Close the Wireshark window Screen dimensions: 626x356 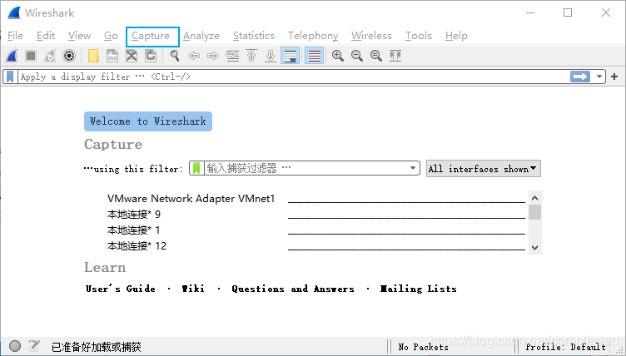coord(606,12)
